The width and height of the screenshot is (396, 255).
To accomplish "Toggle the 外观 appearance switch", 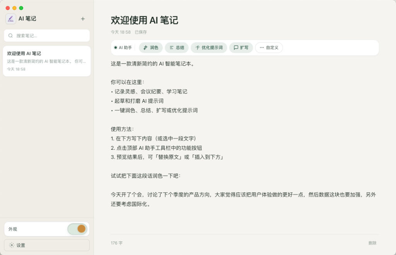I will point(77,229).
